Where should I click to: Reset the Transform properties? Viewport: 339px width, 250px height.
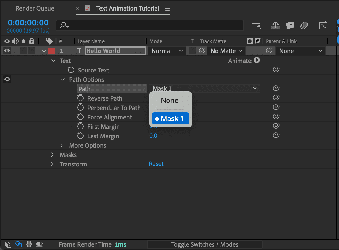point(156,164)
